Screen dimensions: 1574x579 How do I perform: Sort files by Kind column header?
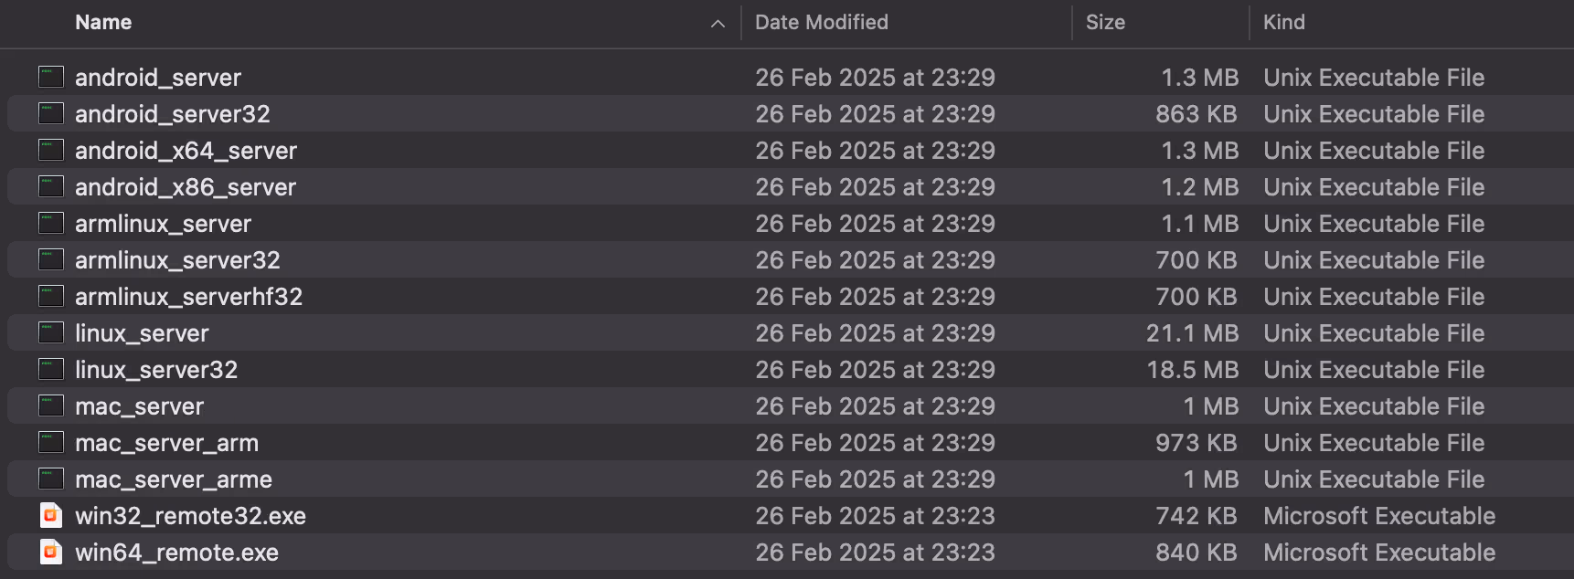[1283, 23]
